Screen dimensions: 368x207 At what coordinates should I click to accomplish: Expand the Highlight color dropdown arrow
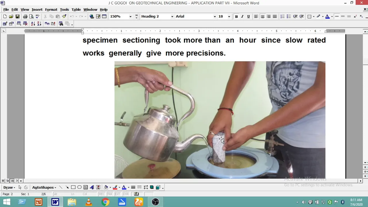[x=323, y=16]
